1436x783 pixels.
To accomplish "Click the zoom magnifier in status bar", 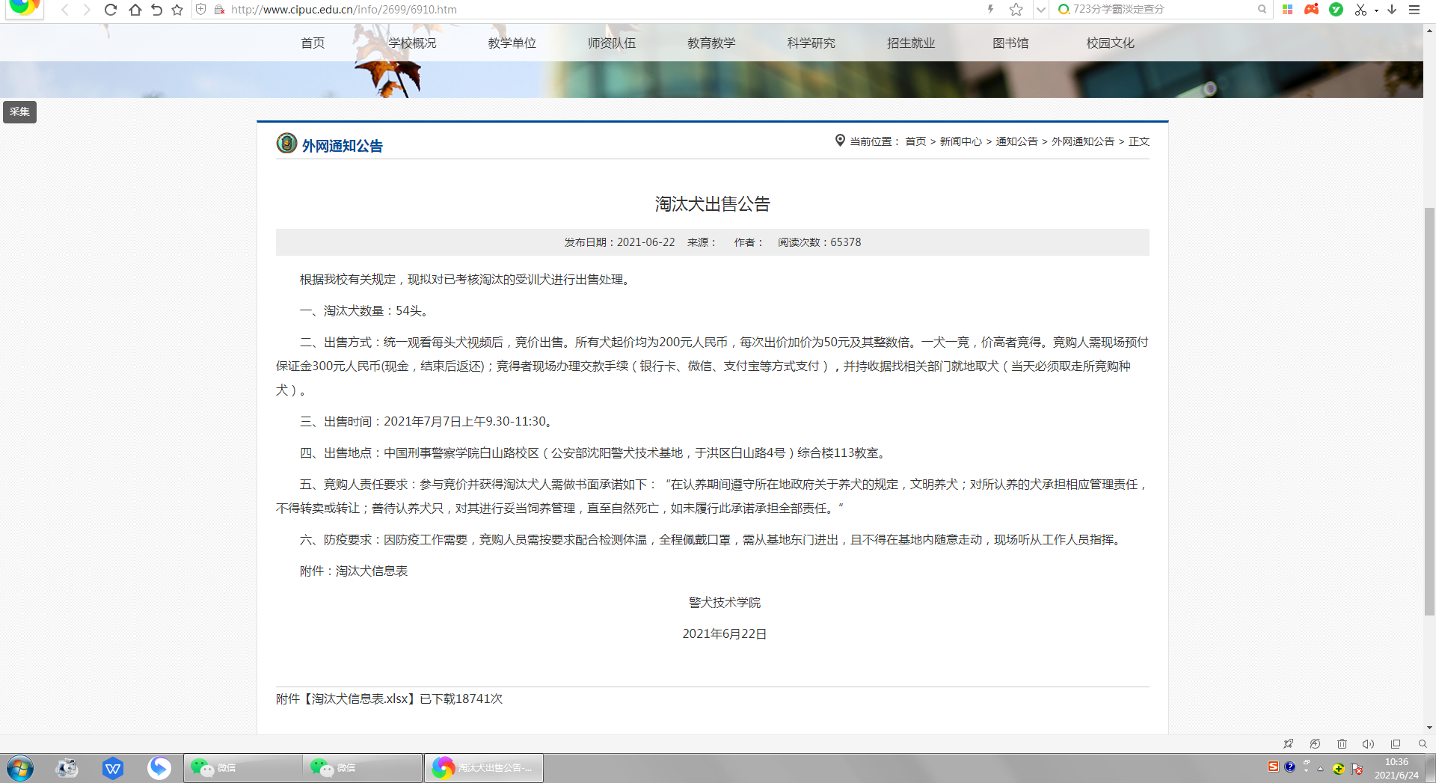I will (x=1423, y=744).
